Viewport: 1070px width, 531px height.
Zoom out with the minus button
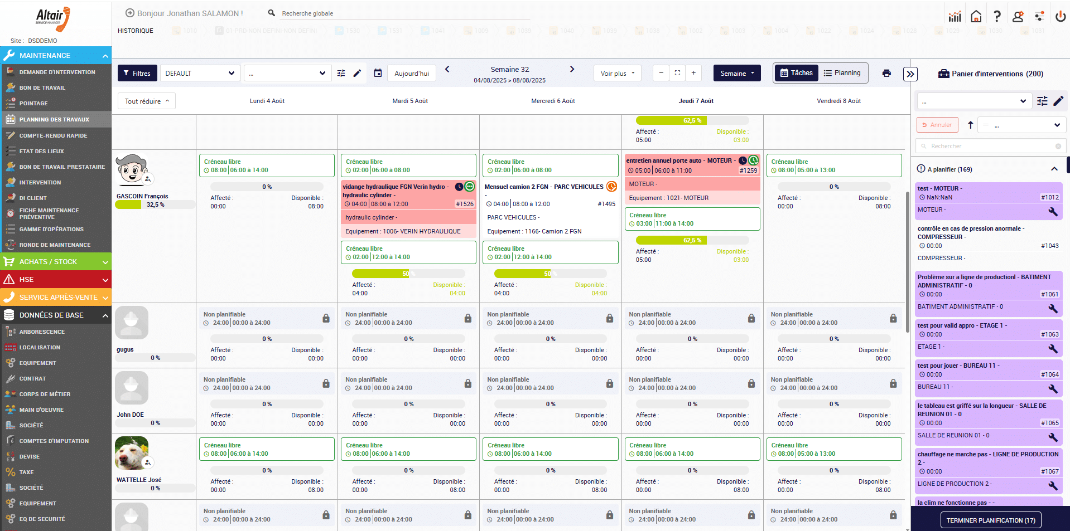pyautogui.click(x=661, y=73)
